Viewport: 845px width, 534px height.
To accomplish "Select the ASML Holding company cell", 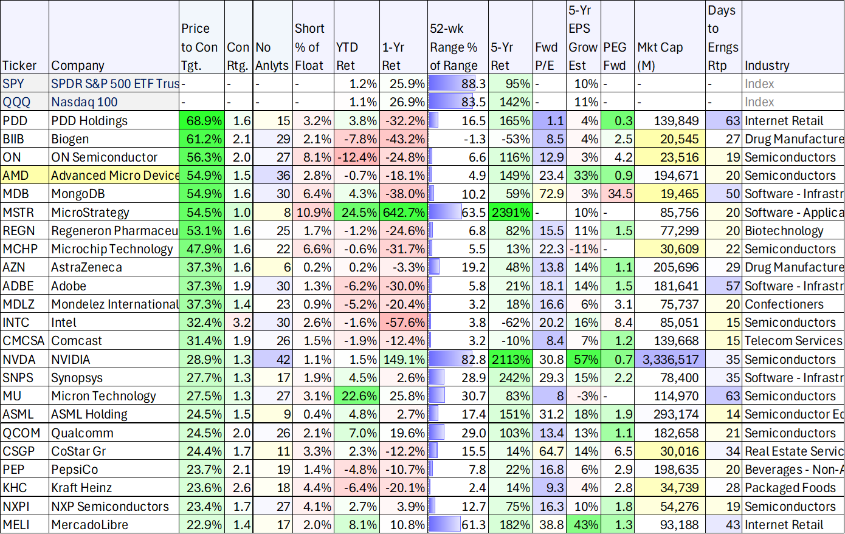I will pyautogui.click(x=114, y=414).
